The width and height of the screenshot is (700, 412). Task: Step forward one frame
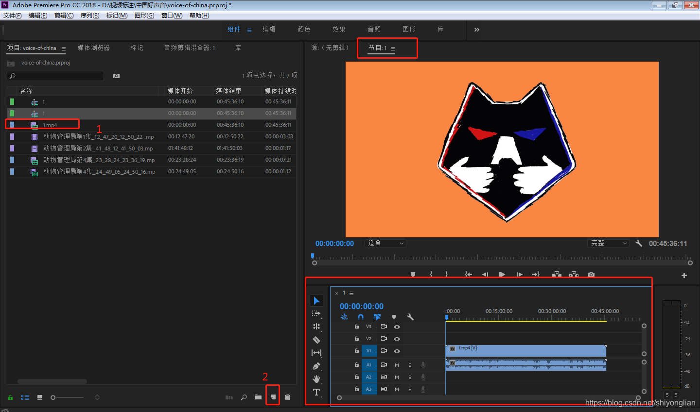click(519, 274)
